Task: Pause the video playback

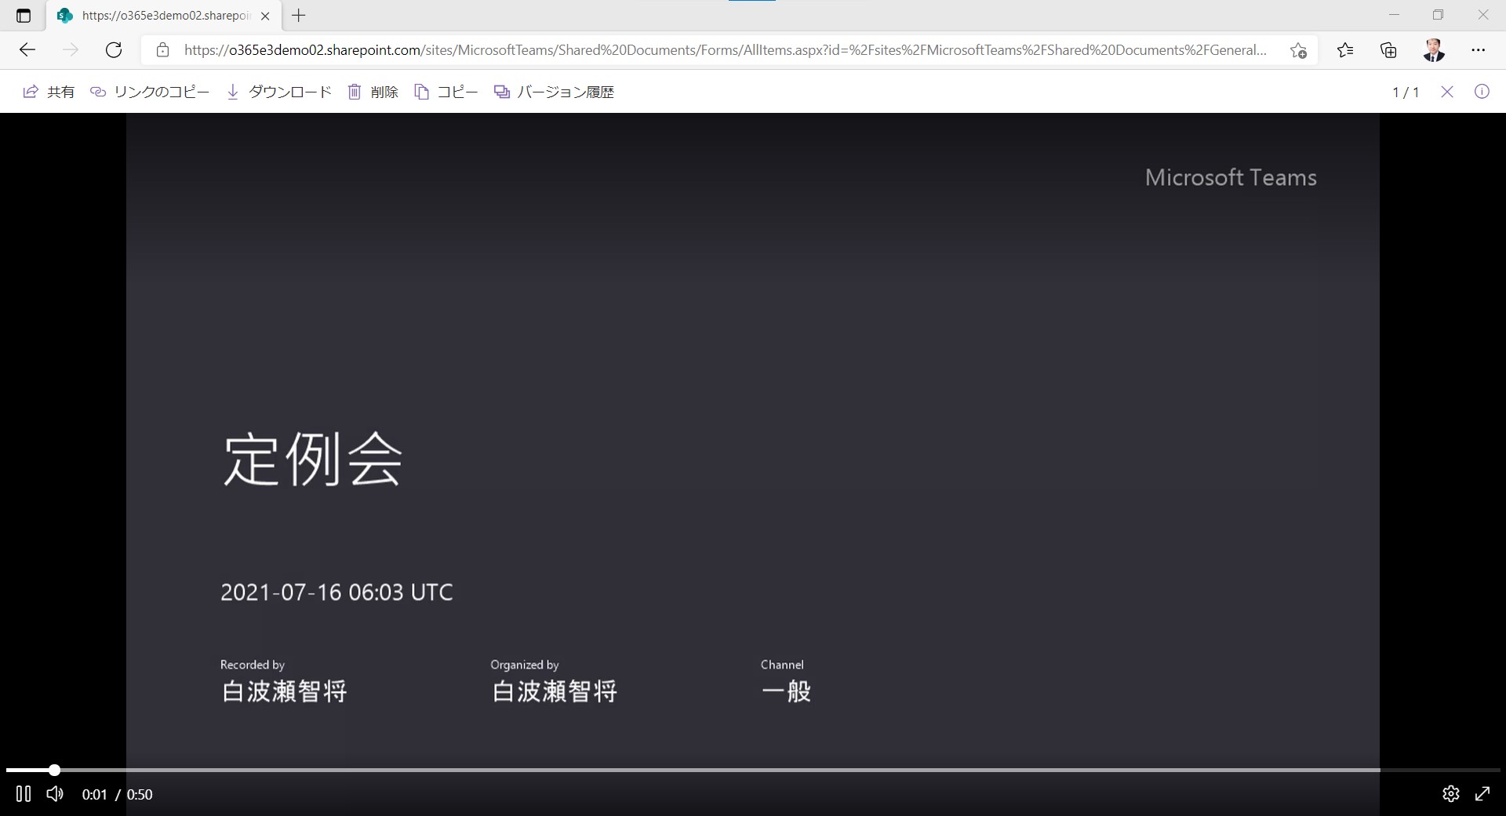Action: pyautogui.click(x=24, y=794)
